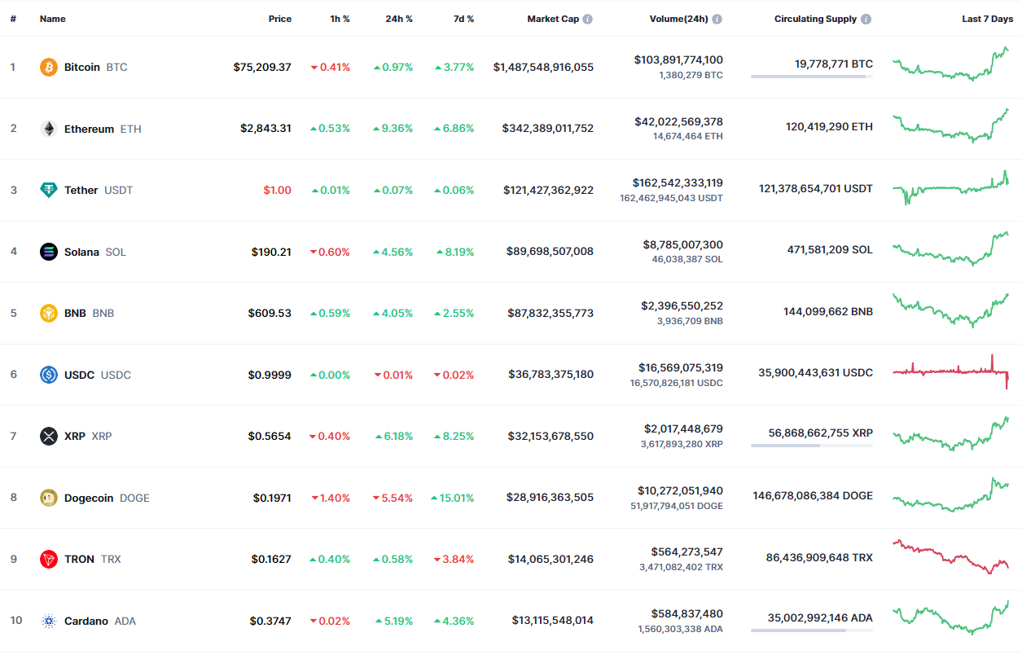Screen dimensions: 1031x659
Task: Click the Market Cap info icon
Action: [x=588, y=19]
